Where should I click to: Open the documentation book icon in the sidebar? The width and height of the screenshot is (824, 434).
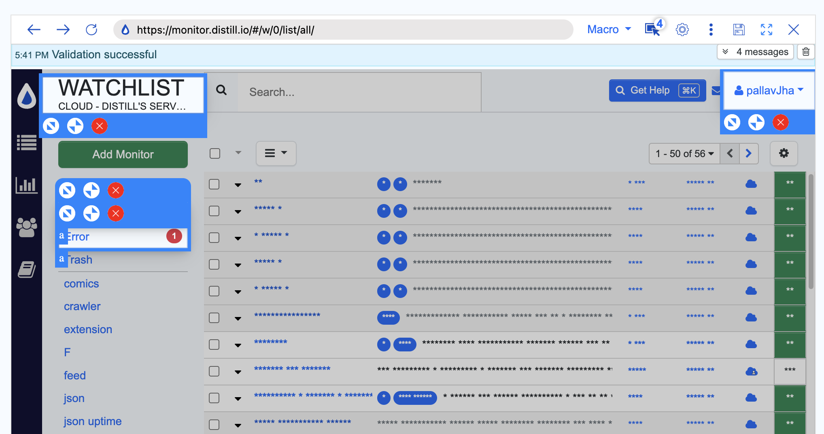[26, 269]
